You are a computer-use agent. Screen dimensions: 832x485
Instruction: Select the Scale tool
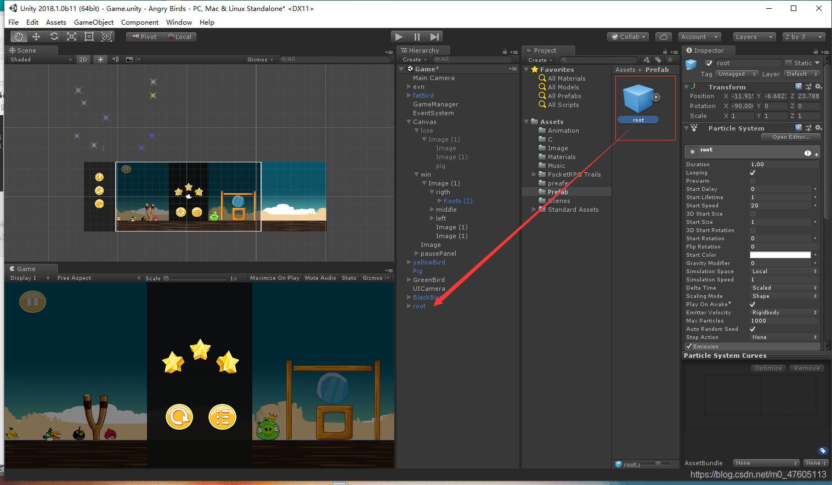point(71,37)
